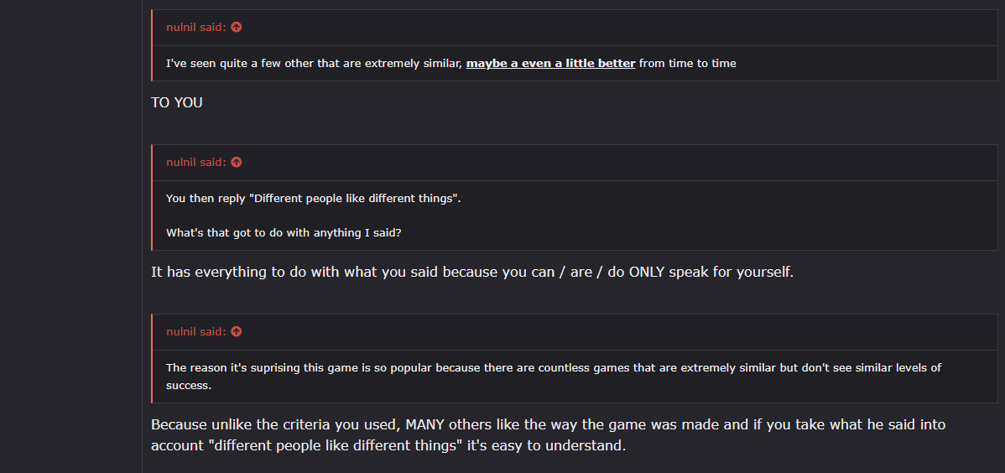1005x473 pixels.
Task: Click the reply starting "It has everything to do"
Action: point(472,272)
